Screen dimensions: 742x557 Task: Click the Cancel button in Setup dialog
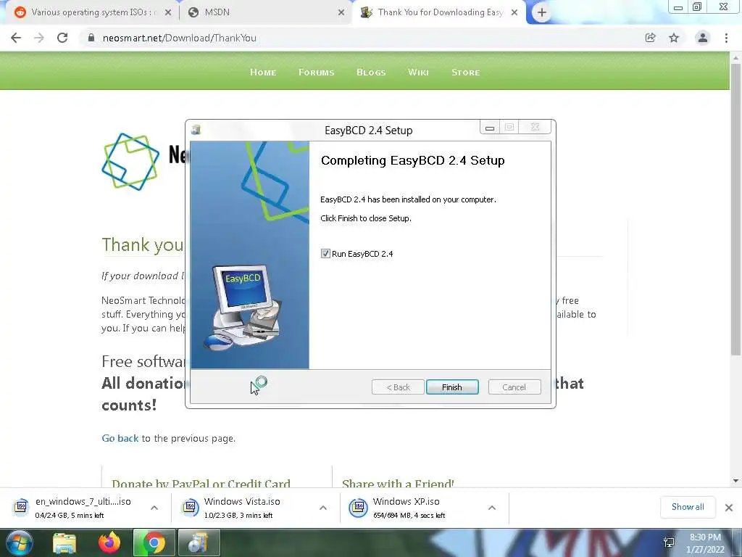(x=514, y=387)
